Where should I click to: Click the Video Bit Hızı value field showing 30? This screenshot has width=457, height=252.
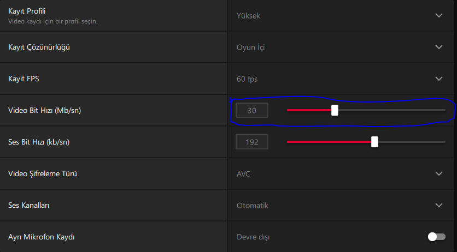pos(252,110)
